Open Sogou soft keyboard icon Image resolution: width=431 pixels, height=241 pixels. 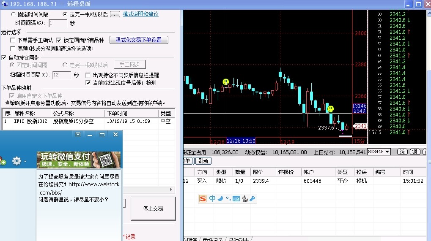tap(236, 198)
